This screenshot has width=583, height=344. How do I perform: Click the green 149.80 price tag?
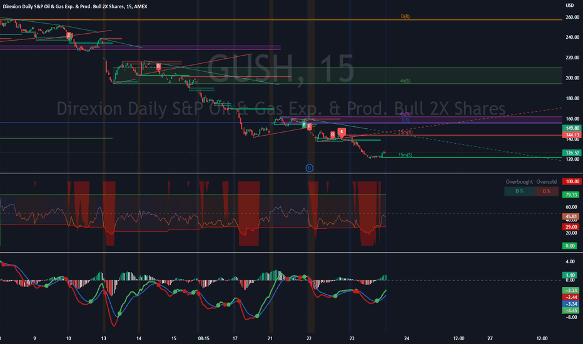point(572,128)
